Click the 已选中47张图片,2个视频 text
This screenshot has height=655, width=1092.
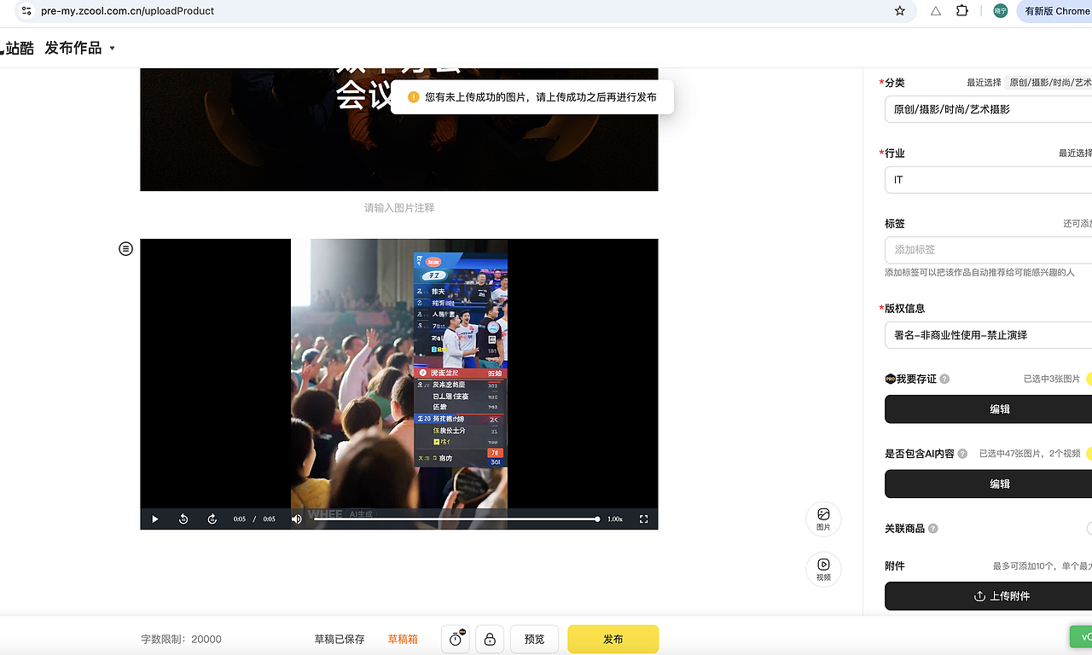(1030, 454)
